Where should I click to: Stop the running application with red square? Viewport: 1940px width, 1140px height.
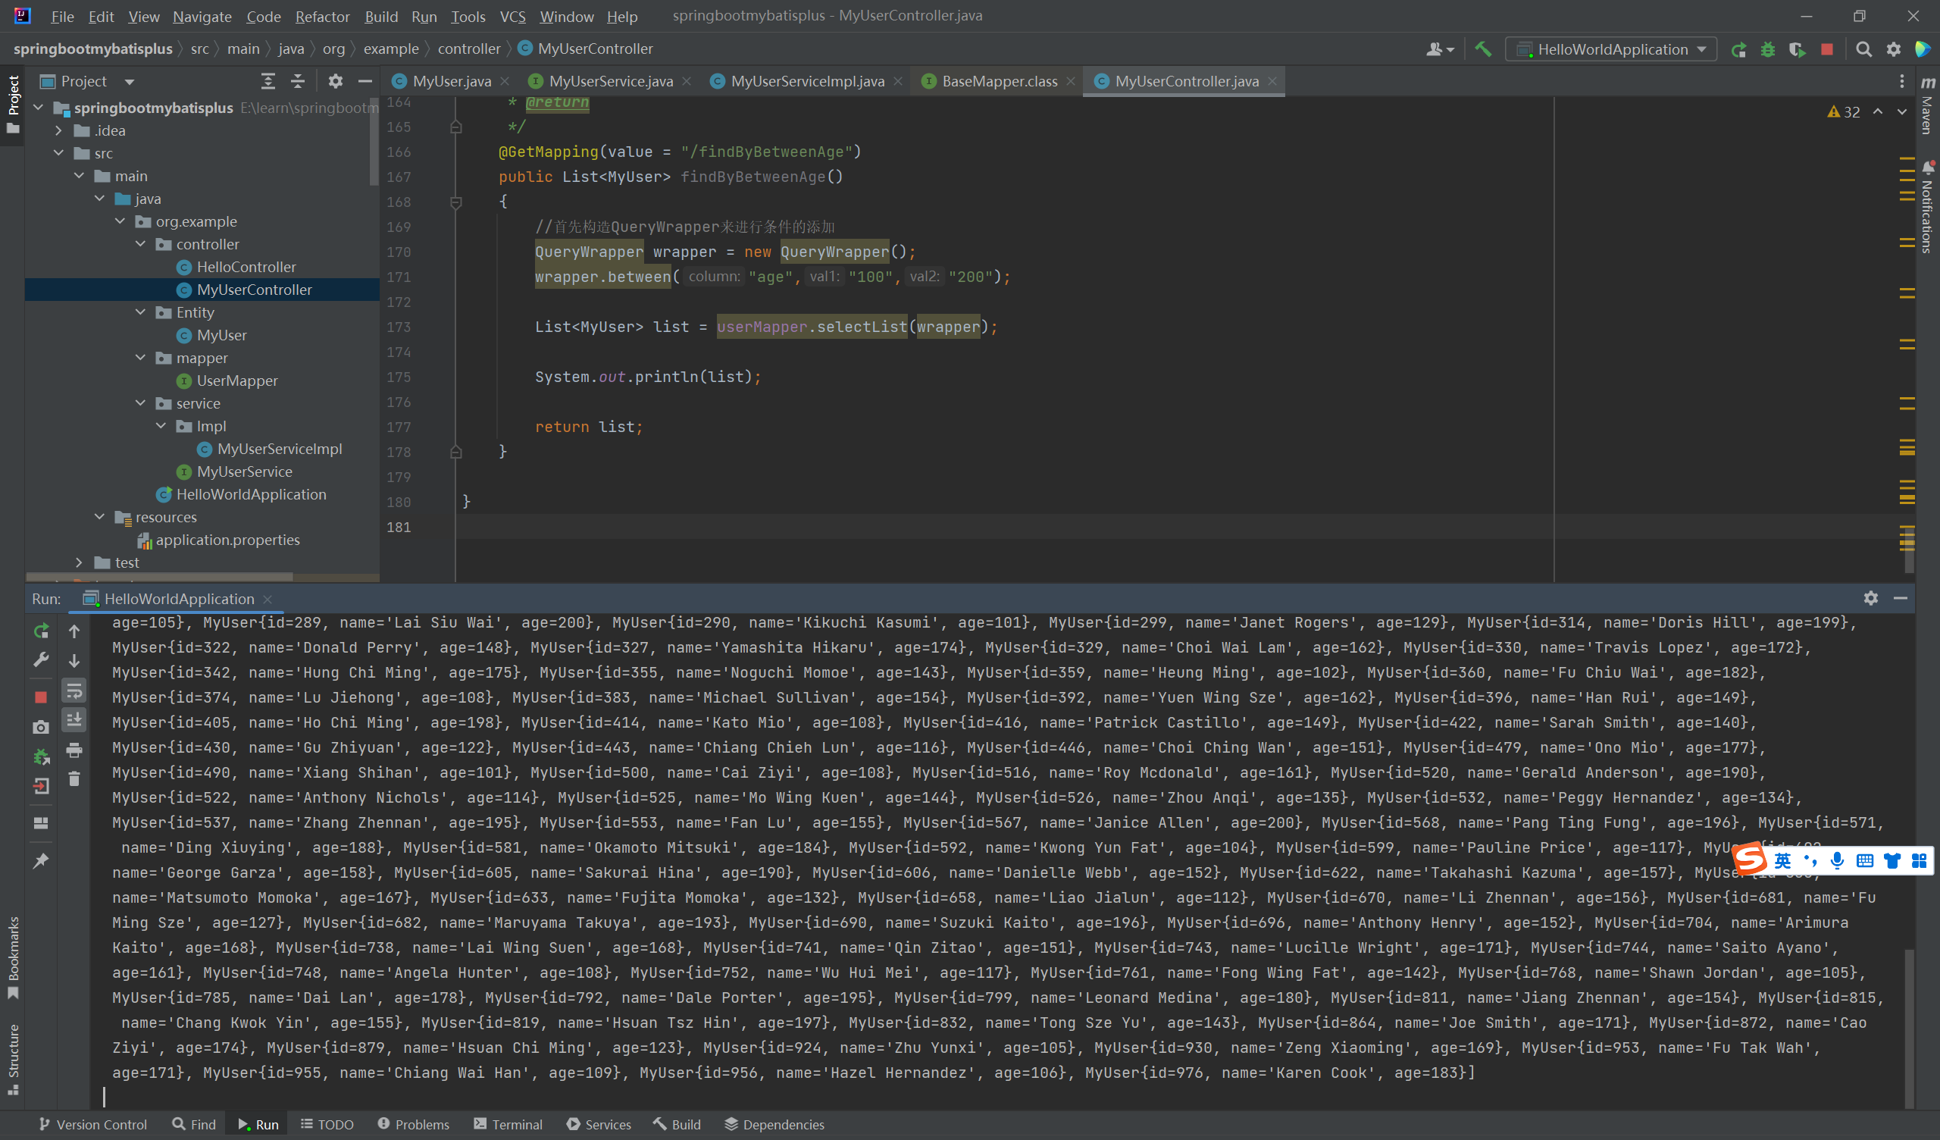[1827, 49]
